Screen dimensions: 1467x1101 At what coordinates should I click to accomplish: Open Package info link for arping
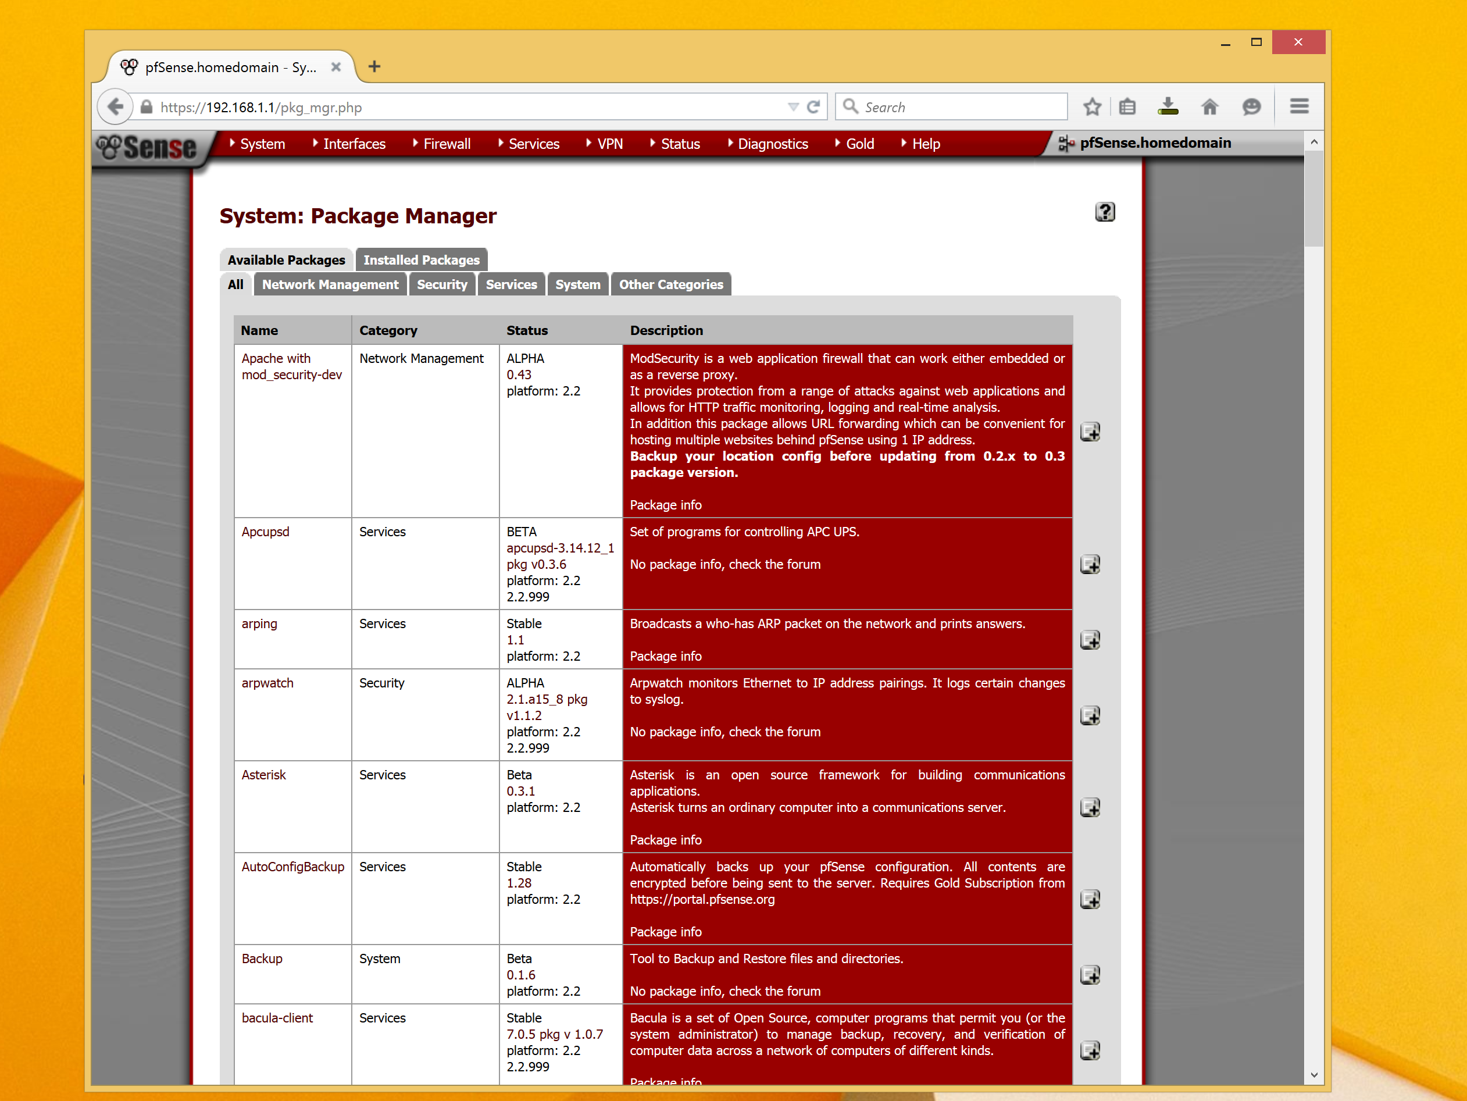coord(665,656)
